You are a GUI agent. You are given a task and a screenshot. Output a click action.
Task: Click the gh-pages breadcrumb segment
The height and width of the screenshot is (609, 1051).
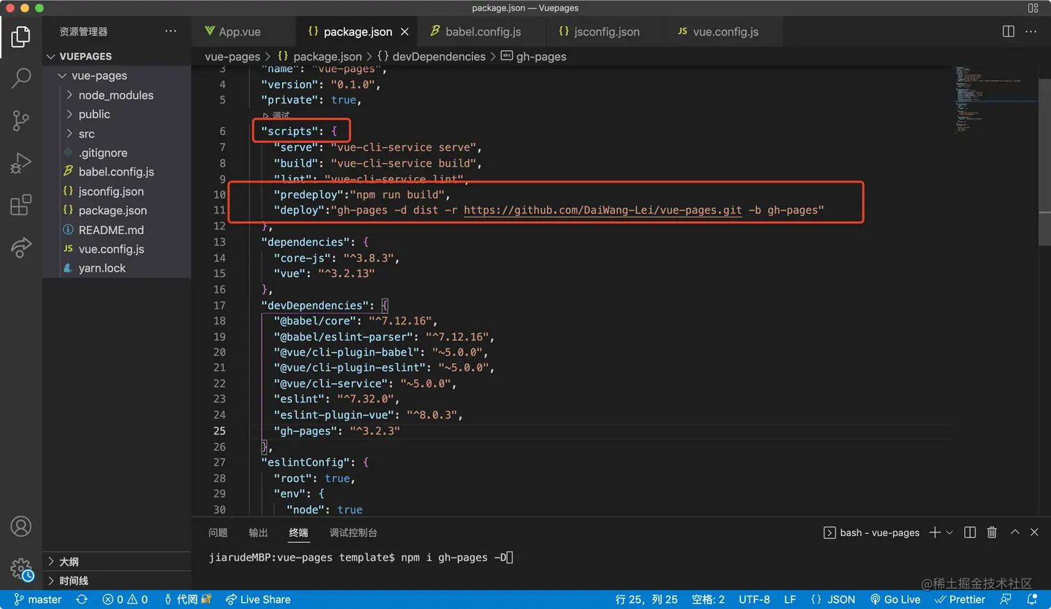[534, 56]
